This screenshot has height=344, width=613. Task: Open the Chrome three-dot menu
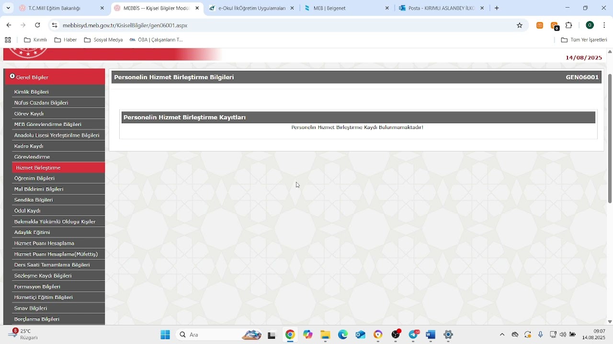604,25
